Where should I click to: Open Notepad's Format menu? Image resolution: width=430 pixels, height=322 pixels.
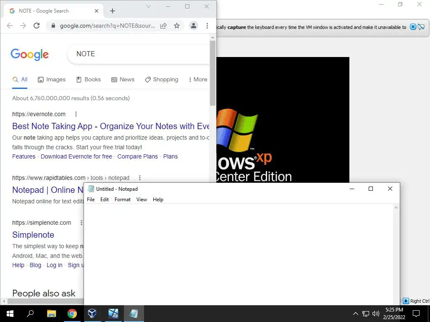point(123,200)
